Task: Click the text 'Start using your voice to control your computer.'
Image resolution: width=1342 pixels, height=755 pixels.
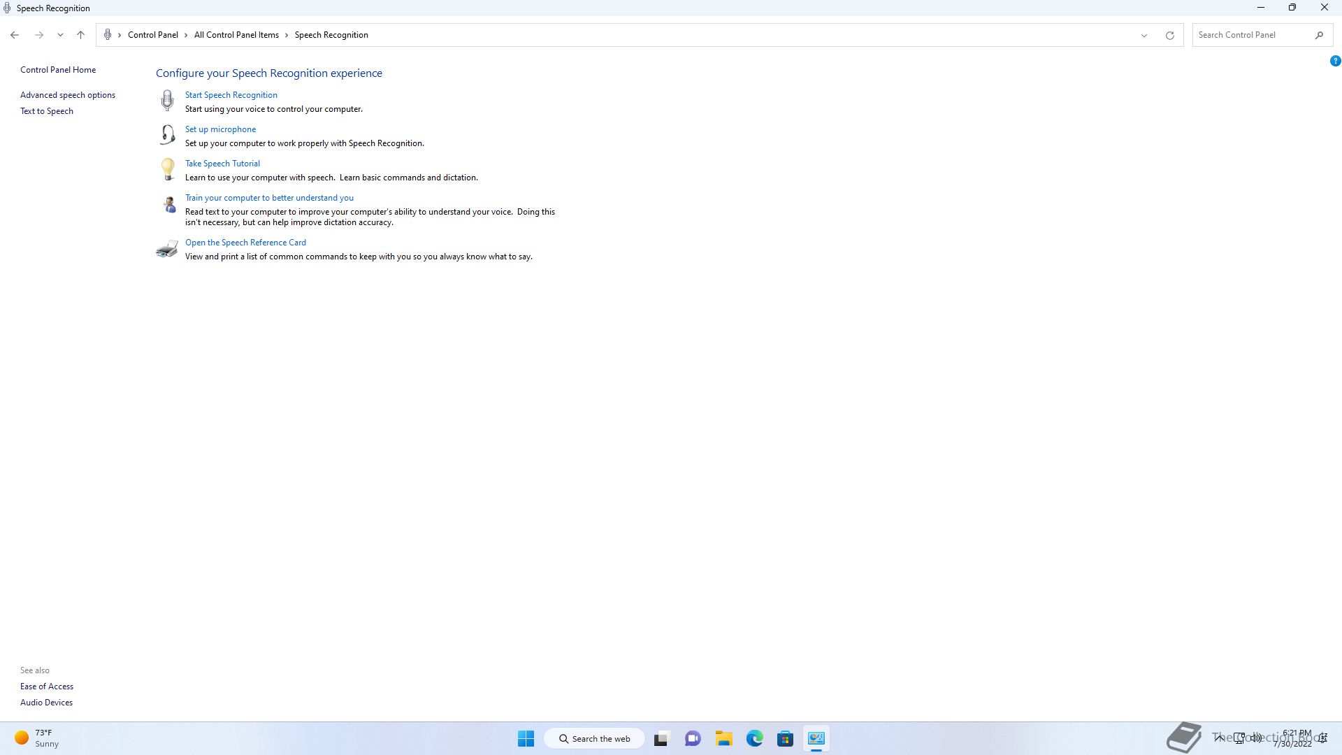Action: point(274,109)
